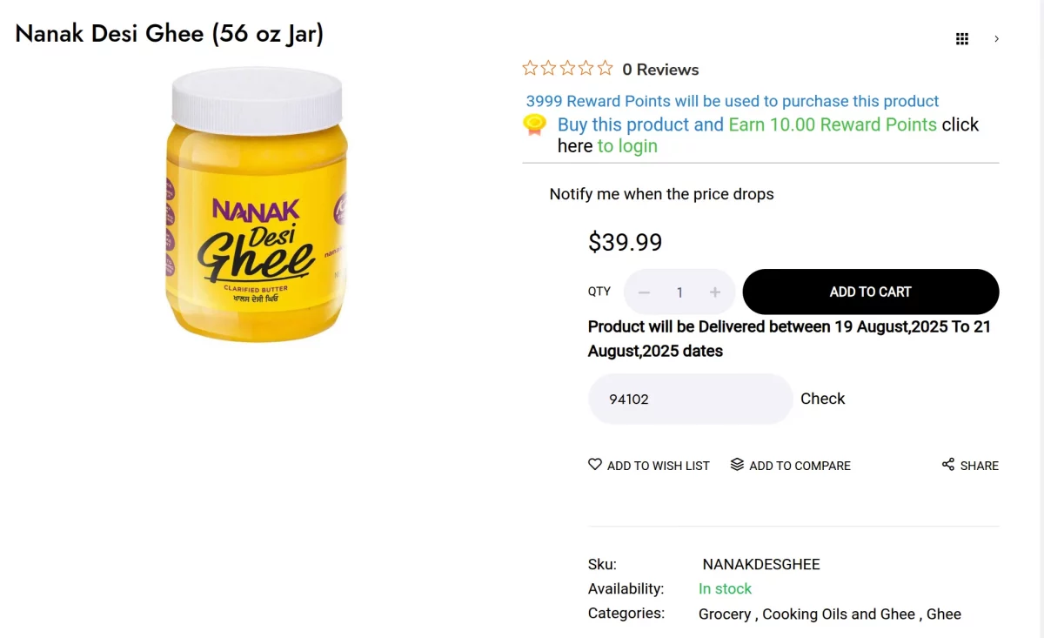This screenshot has width=1044, height=638.
Task: Rate the product with the first star
Action: coord(530,68)
